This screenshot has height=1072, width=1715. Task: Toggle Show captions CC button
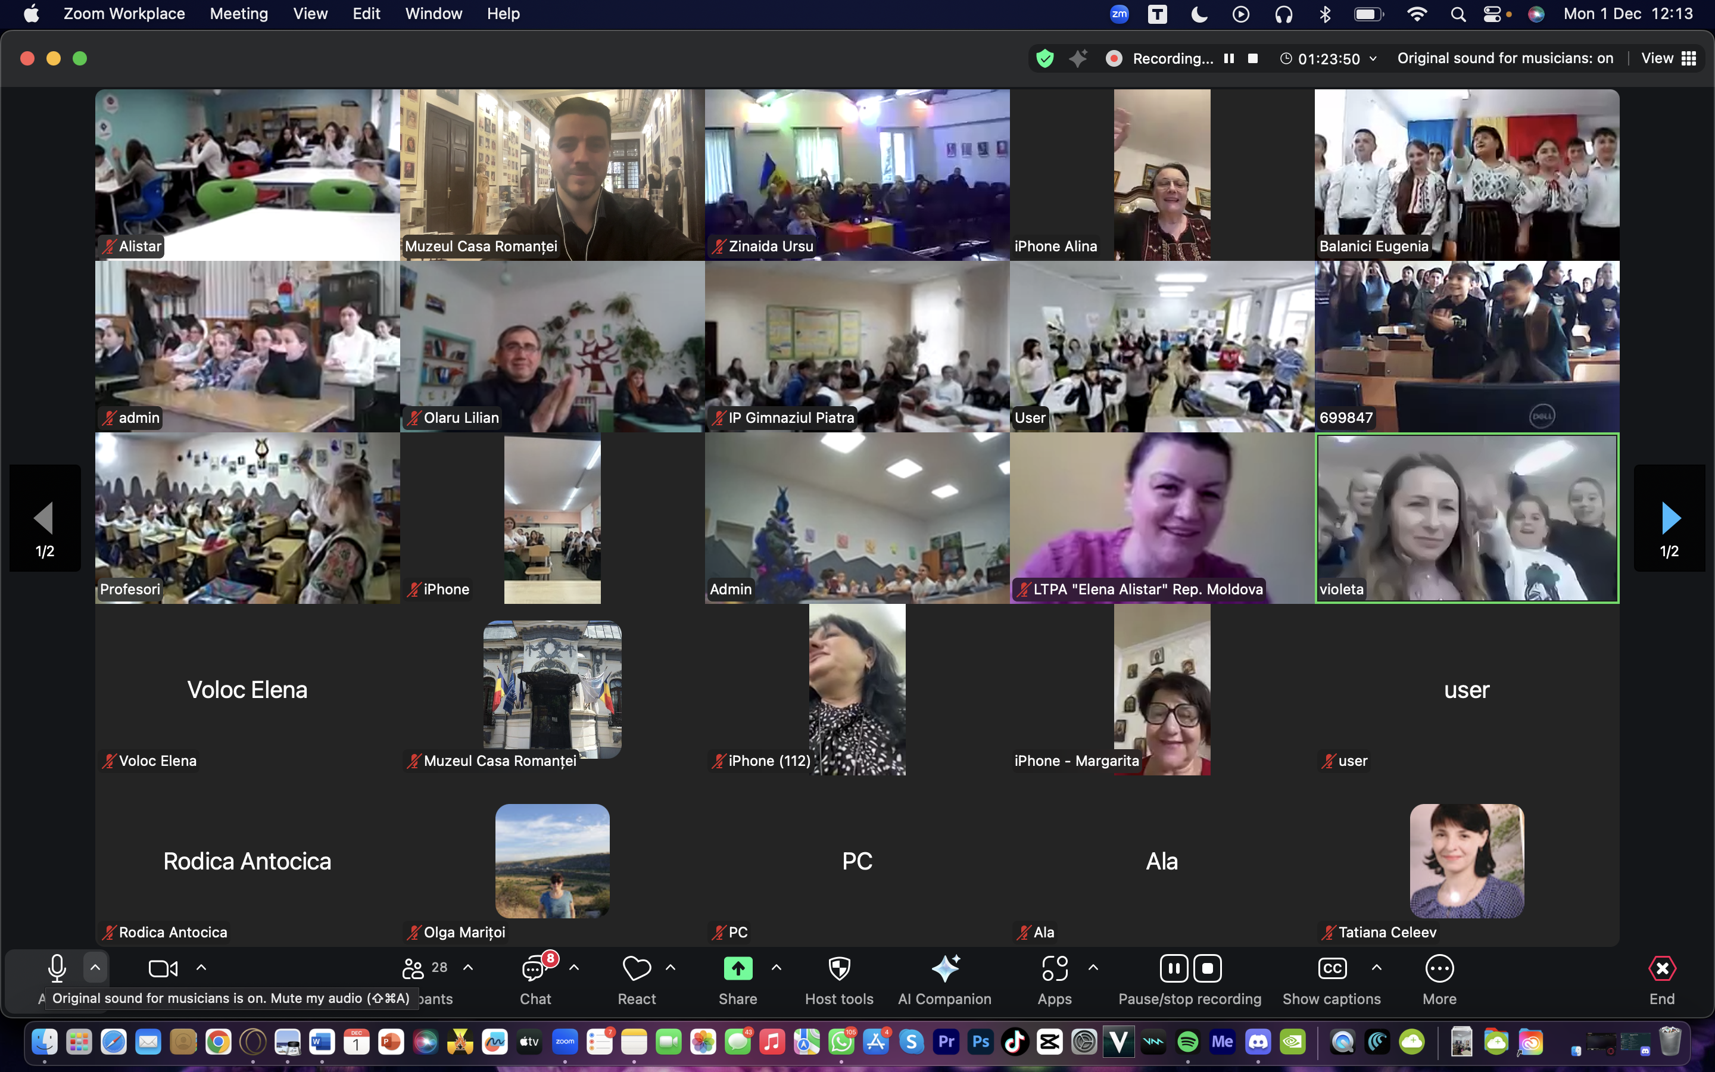[1332, 969]
